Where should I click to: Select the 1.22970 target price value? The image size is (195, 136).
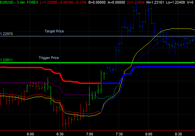tap(7, 34)
